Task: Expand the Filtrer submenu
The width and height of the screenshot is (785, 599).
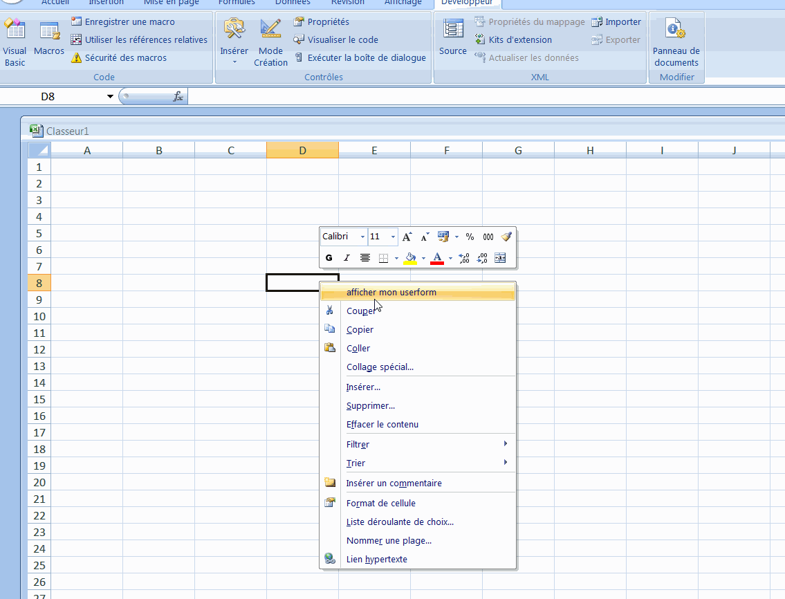Action: (418, 444)
